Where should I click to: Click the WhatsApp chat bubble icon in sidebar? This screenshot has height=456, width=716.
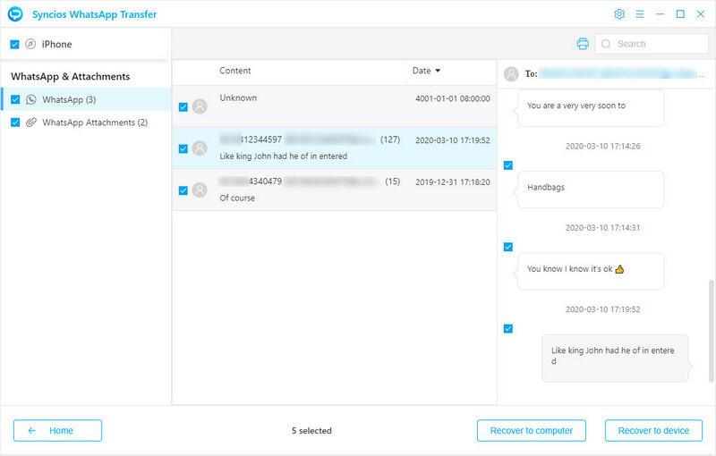pyautogui.click(x=31, y=99)
